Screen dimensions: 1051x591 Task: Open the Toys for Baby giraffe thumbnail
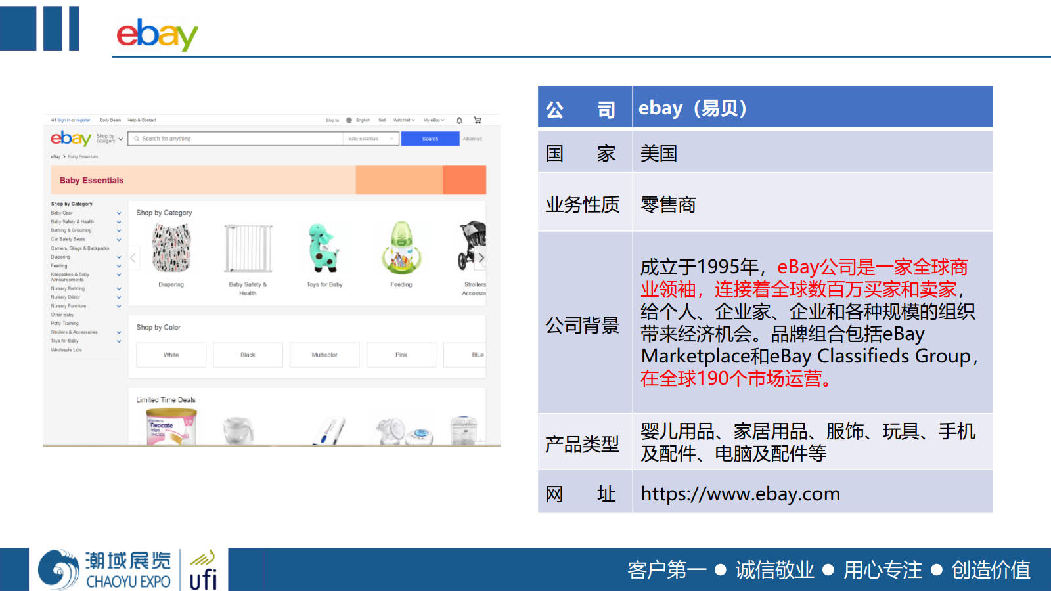[324, 248]
